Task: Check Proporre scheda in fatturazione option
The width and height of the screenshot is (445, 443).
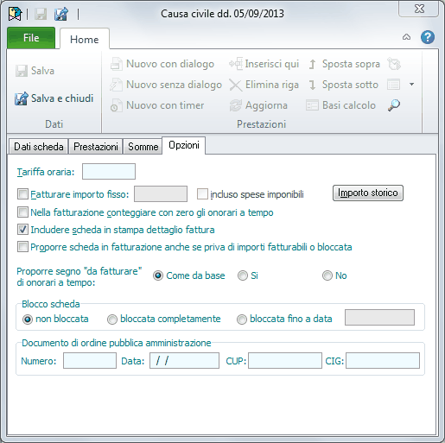Action: click(x=22, y=247)
